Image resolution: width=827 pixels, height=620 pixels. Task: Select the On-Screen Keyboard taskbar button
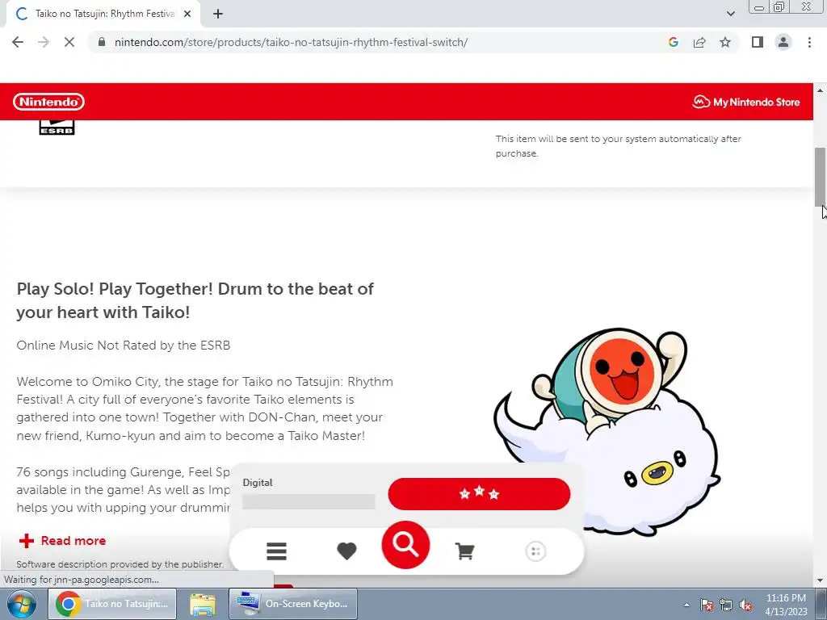[x=292, y=604]
